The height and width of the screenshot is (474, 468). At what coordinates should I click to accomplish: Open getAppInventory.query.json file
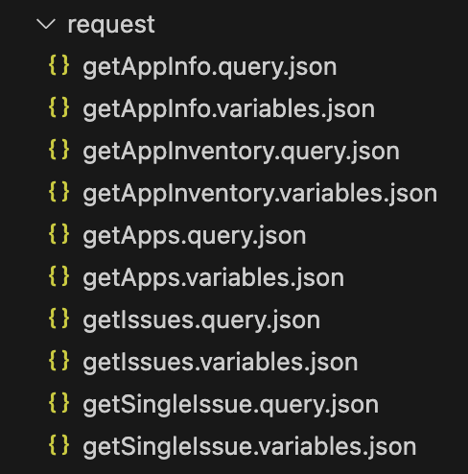click(241, 153)
